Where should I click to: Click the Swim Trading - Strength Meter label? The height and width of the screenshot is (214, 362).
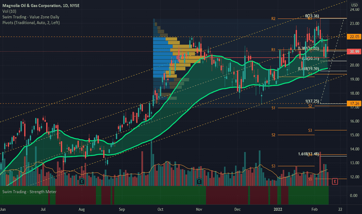tap(29, 192)
